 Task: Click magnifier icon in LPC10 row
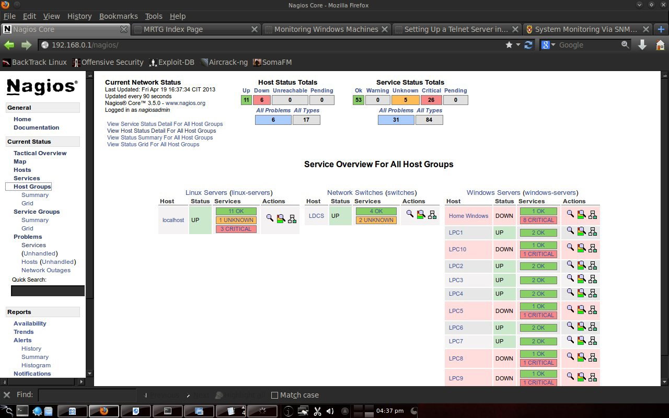(x=570, y=247)
